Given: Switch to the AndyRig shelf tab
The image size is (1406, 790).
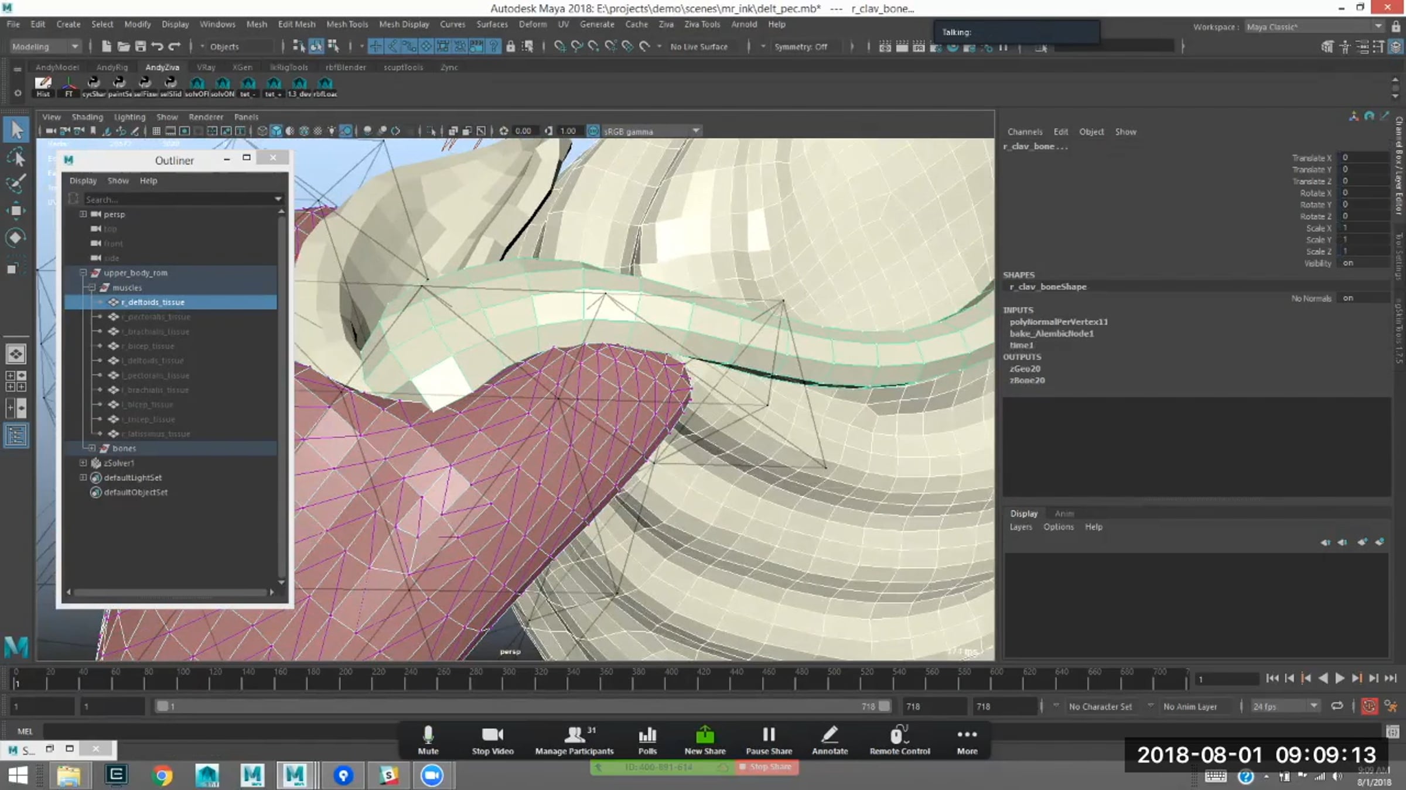Looking at the screenshot, I should (x=112, y=67).
